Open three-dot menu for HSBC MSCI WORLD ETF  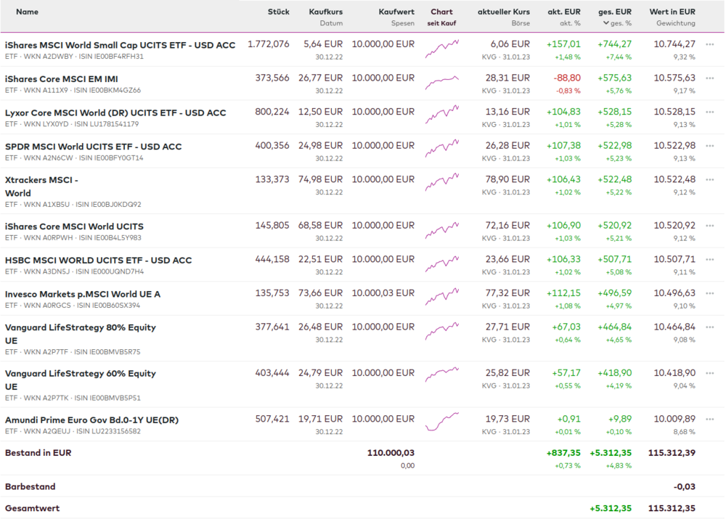pyautogui.click(x=709, y=260)
